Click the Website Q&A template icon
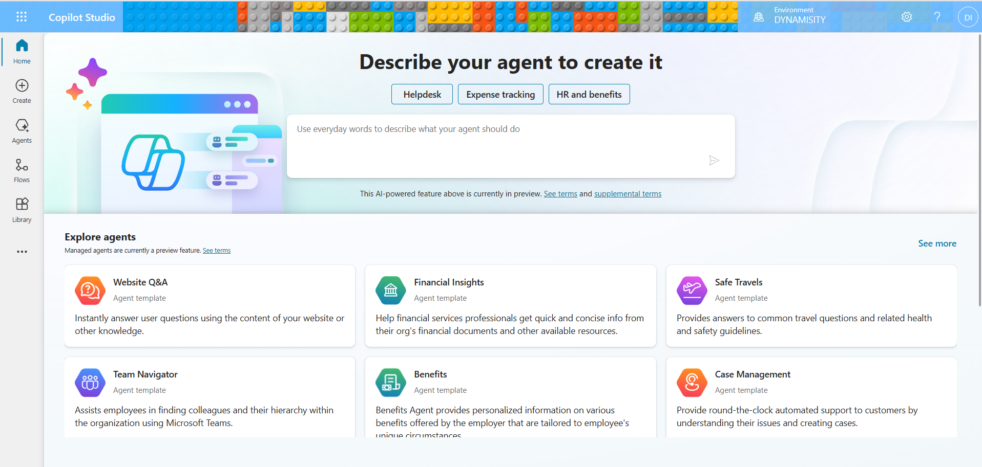 click(x=90, y=290)
